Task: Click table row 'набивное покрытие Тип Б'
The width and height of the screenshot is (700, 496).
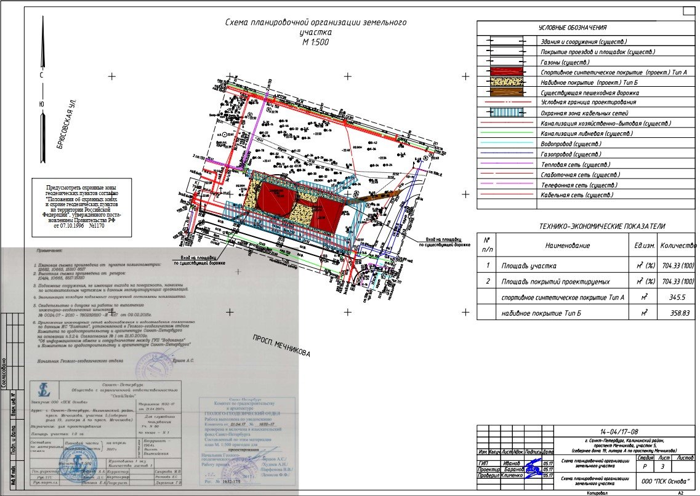Action: [x=541, y=314]
